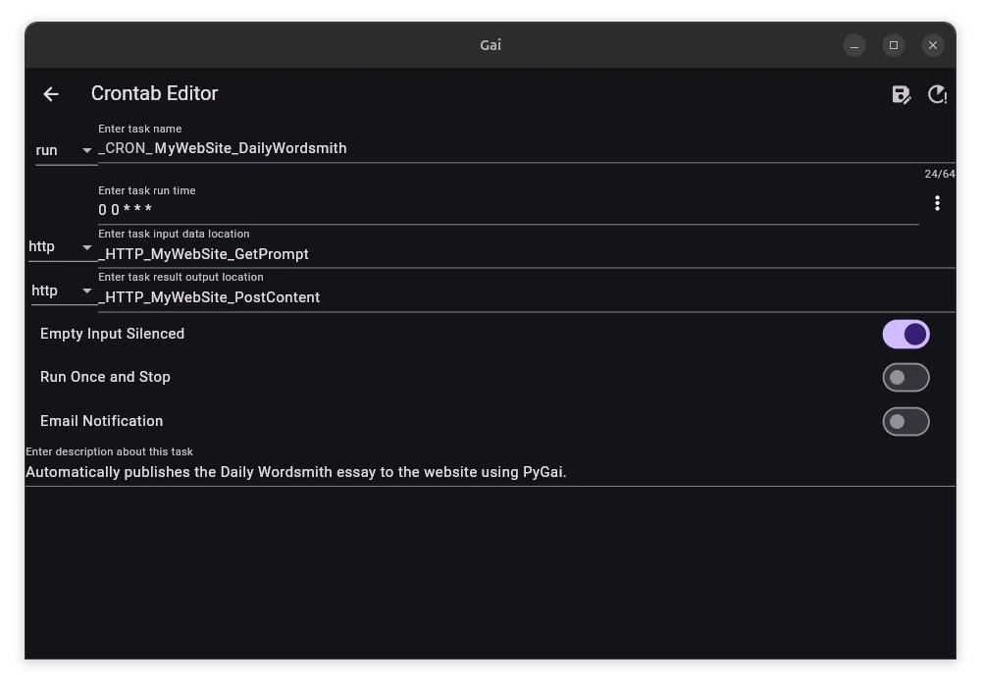Go back using the left arrow icon
Screen dimensions: 981x687
51,94
